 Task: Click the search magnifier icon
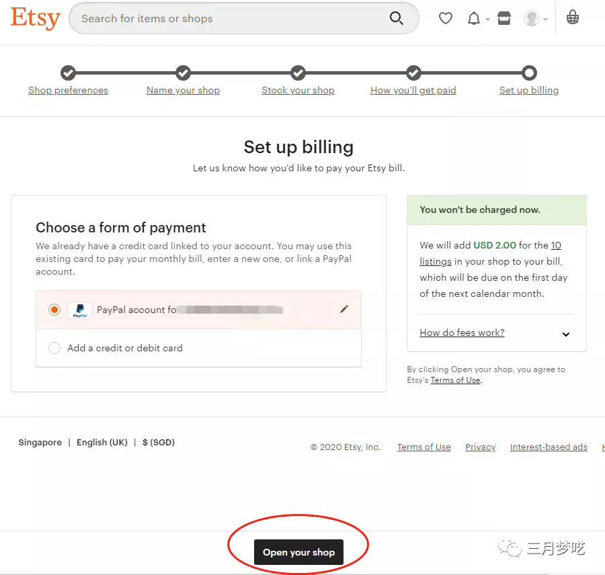tap(396, 18)
